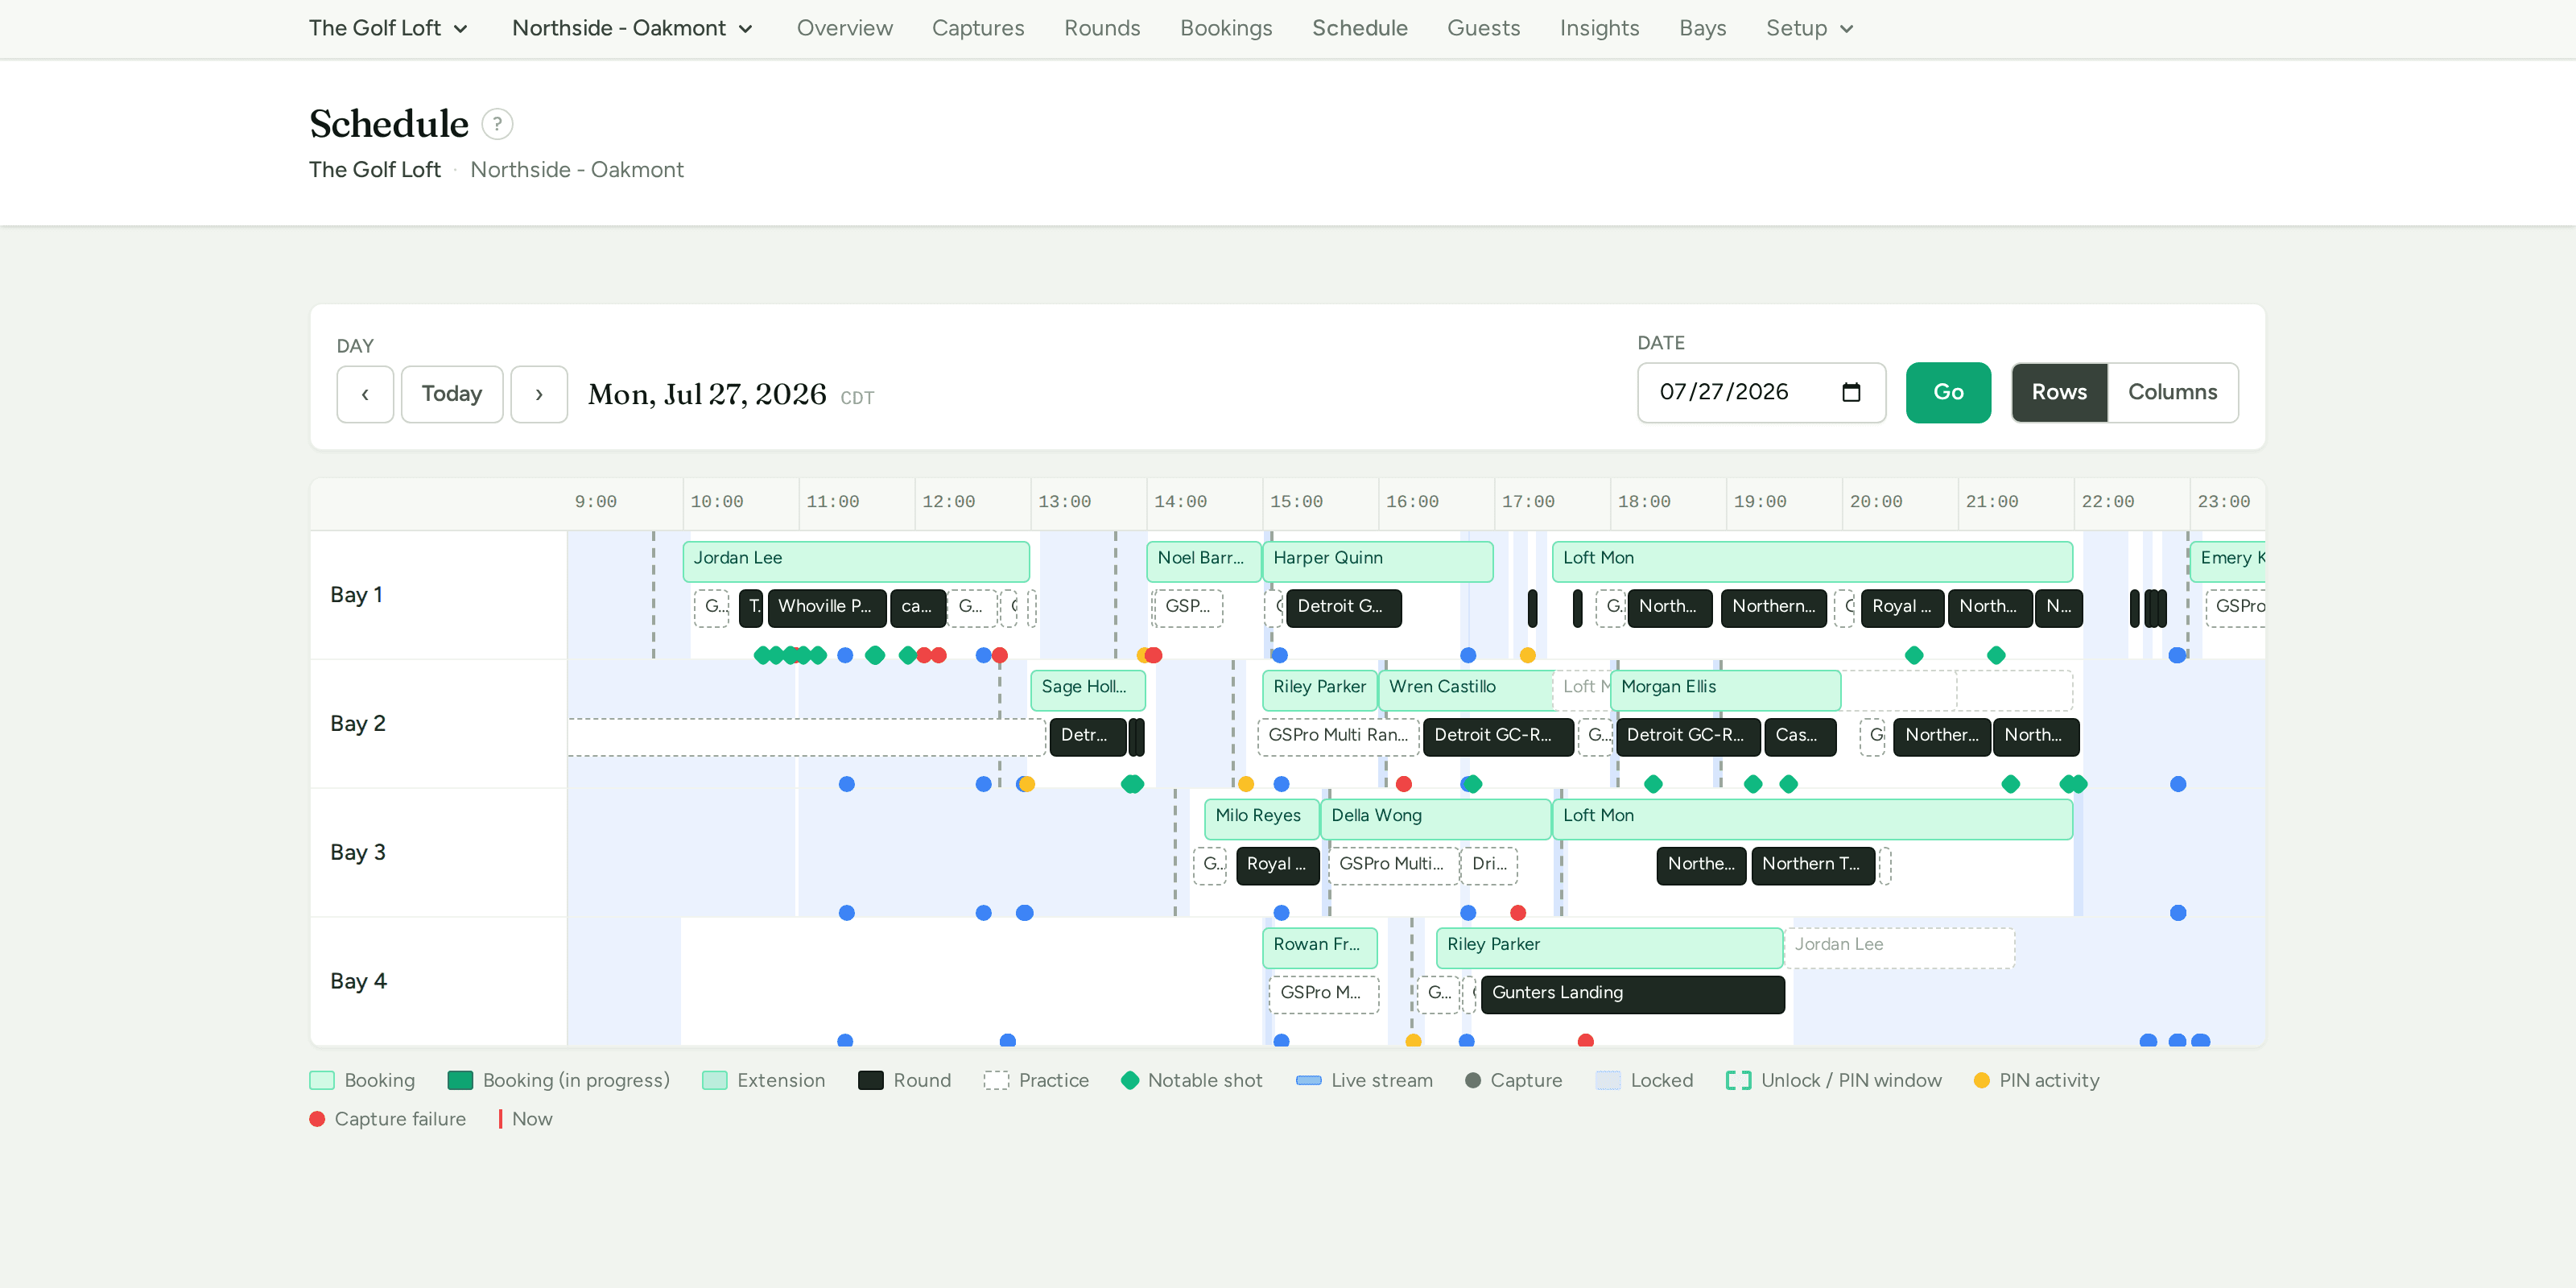Click Northside - Oakmont breadcrumb link
The image size is (2576, 1288).
[577, 170]
